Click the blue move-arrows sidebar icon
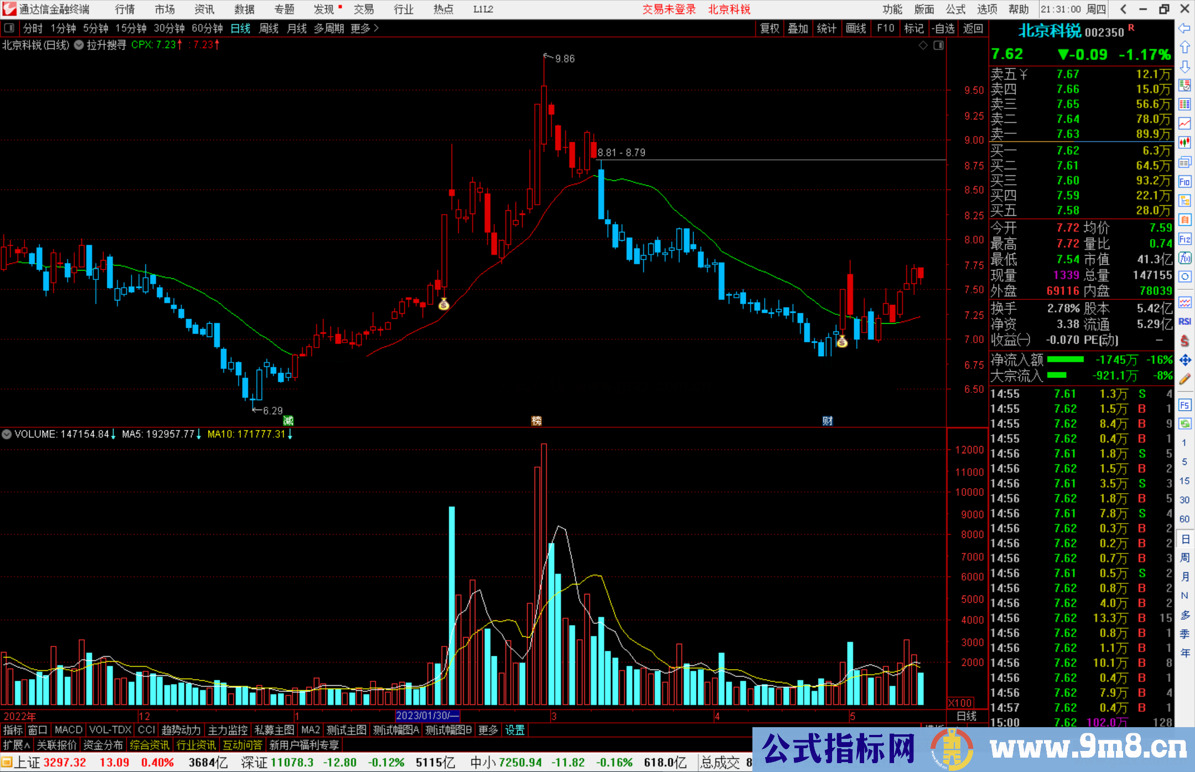The height and width of the screenshot is (772, 1195). [1184, 360]
